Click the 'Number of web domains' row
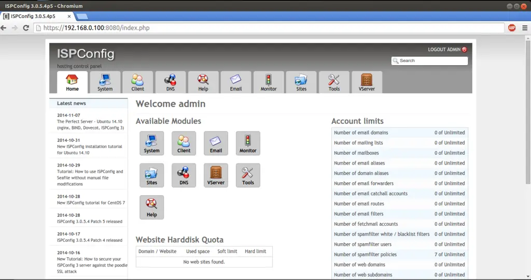The width and height of the screenshot is (531, 280). [400, 264]
